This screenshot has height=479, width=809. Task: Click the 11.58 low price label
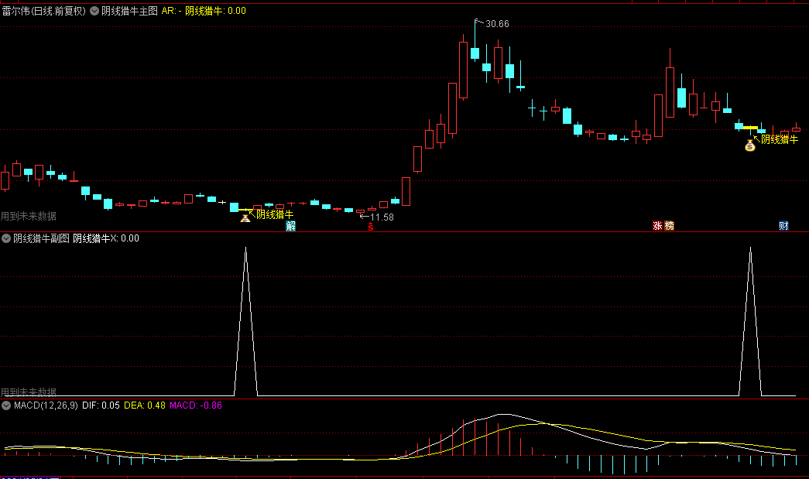(x=382, y=217)
